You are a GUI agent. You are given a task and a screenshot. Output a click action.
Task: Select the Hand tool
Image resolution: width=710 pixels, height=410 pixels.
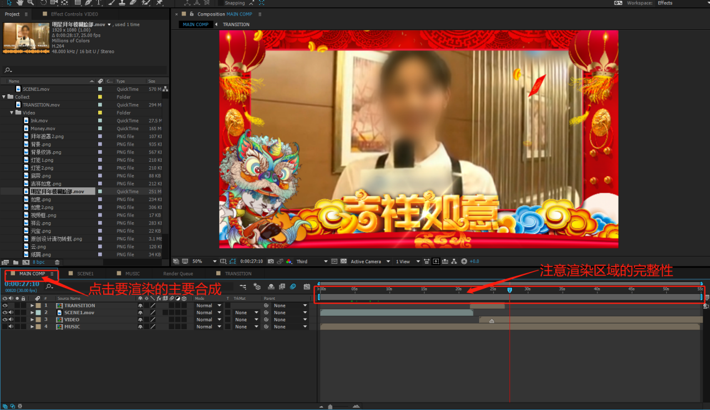(x=20, y=3)
